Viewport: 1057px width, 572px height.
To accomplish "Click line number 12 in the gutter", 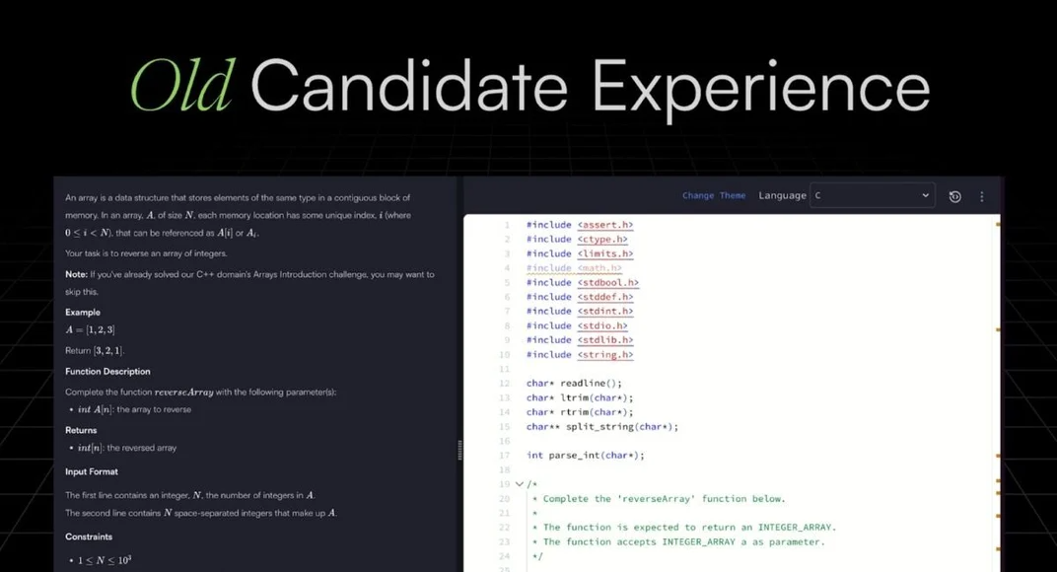I will (x=504, y=383).
